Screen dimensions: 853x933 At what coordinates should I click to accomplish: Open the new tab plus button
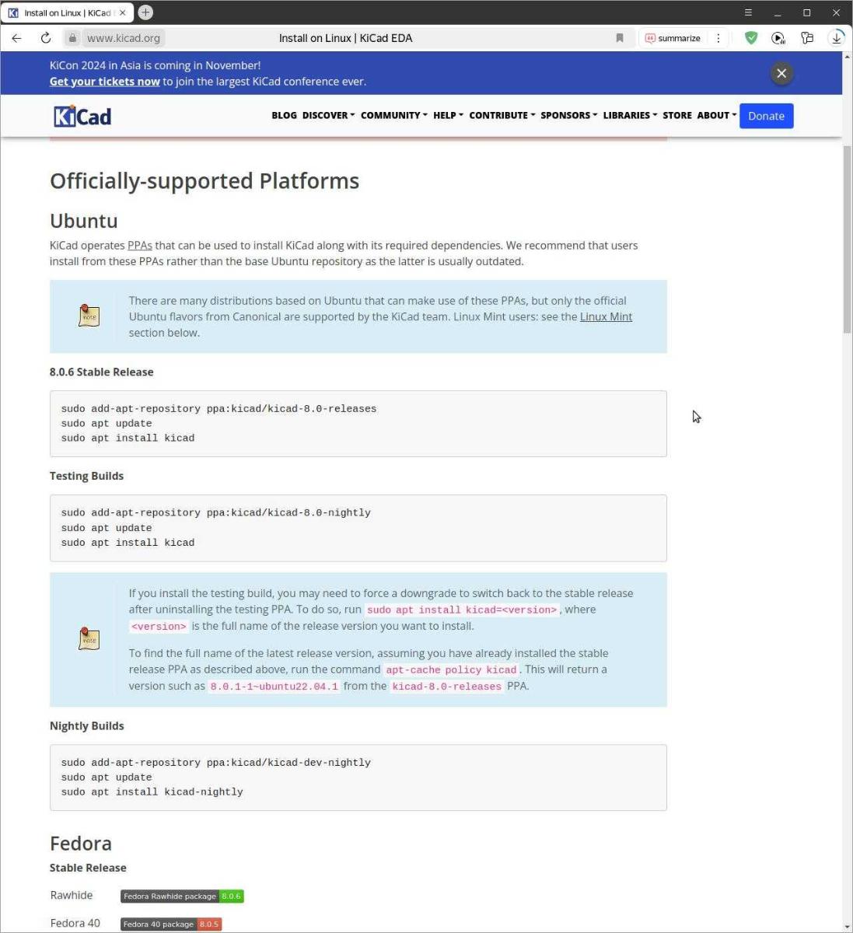click(x=145, y=12)
